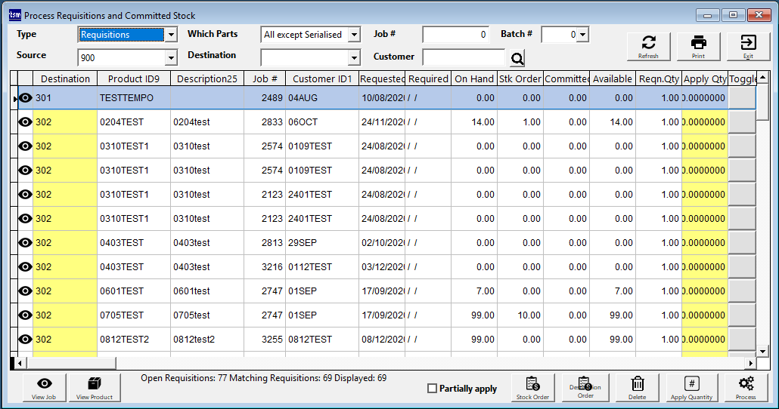The height and width of the screenshot is (409, 779).
Task: Click the Stock Order icon button
Action: coord(532,387)
